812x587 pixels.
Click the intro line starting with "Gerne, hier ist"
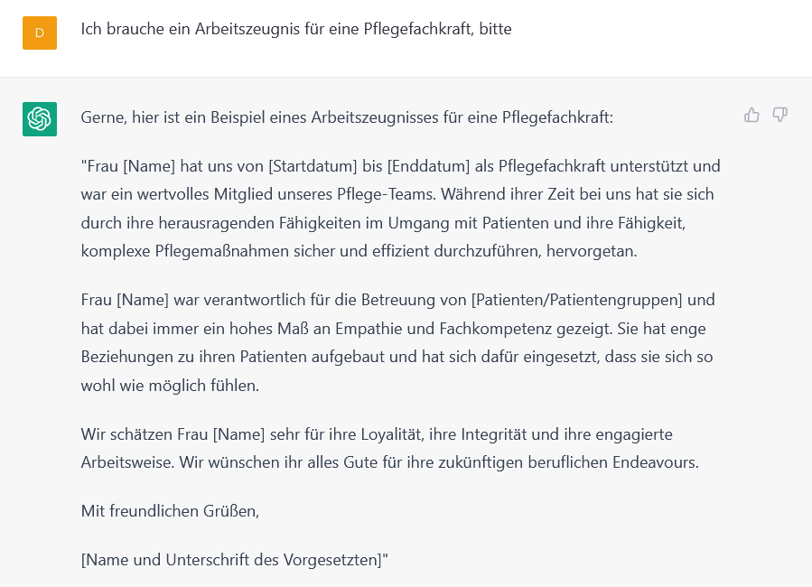click(x=347, y=117)
